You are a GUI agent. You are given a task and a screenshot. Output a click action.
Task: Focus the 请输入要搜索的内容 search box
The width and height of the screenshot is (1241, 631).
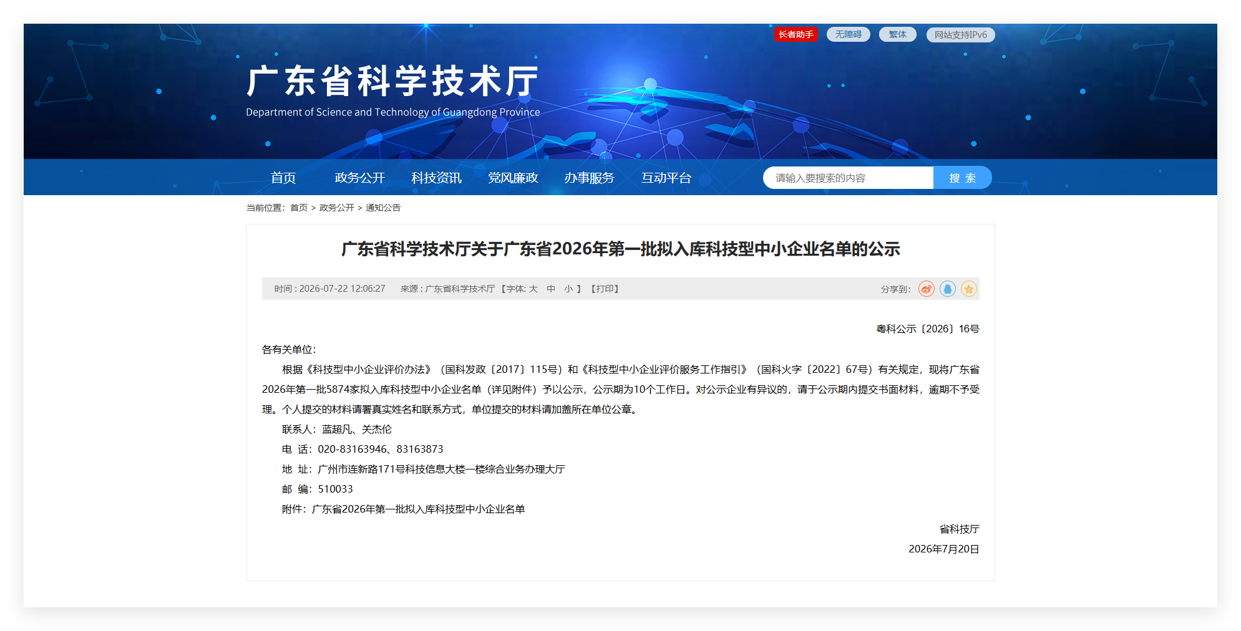[x=848, y=178]
